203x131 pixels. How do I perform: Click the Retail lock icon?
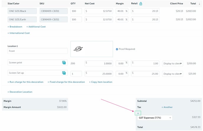point(141,4)
